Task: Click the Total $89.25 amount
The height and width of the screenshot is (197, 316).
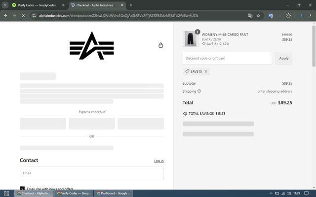Action: point(285,103)
